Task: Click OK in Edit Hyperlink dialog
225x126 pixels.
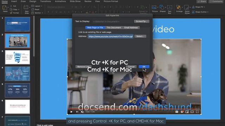Action: point(144,66)
